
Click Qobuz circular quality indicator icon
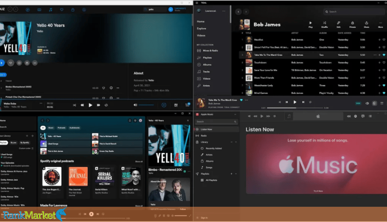164,105
